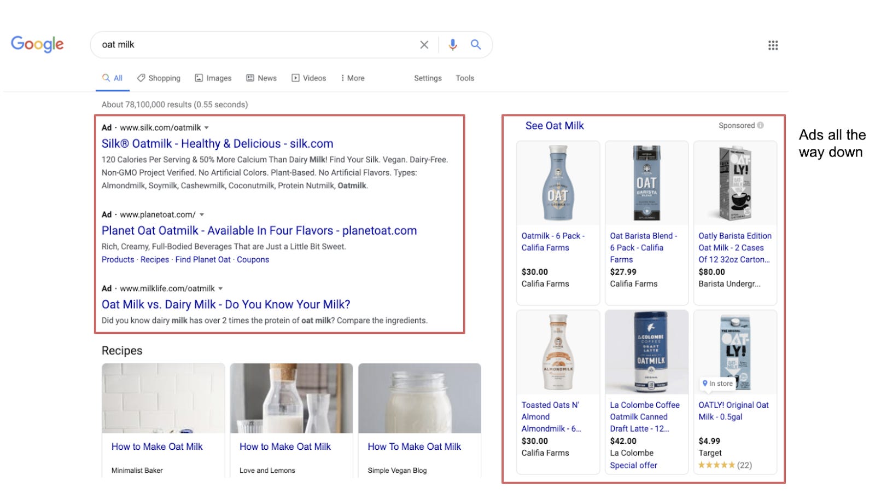Click the Special offer link
Screen dimensions: 875x493
(x=633, y=466)
